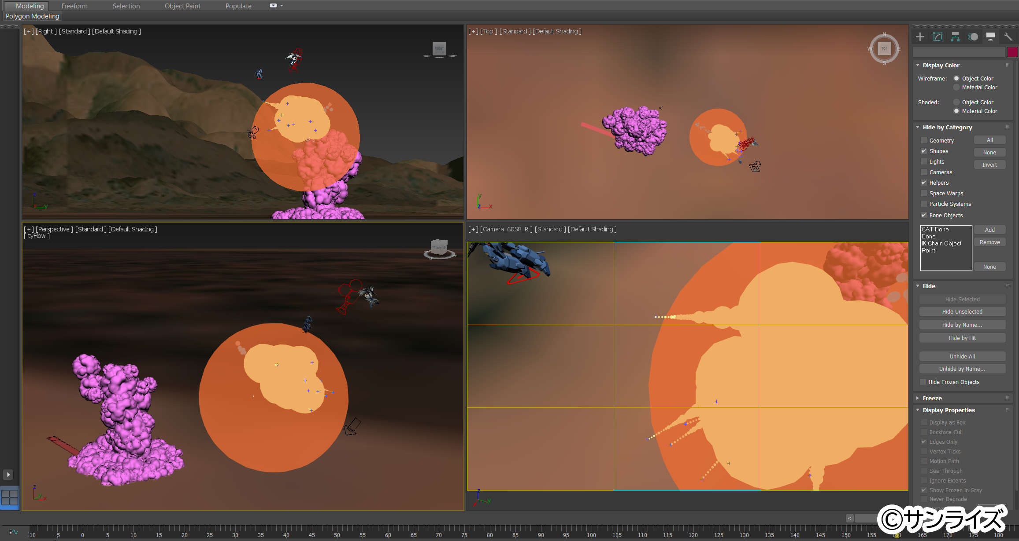Open the Modify command panel tab
The image size is (1019, 541).
(937, 37)
